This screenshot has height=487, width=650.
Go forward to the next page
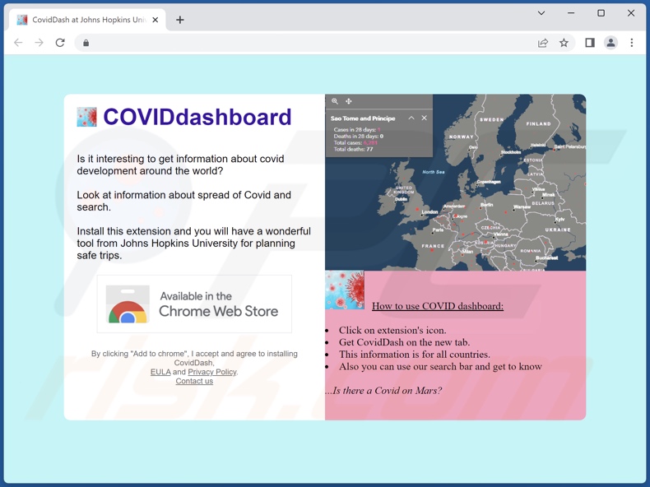click(x=39, y=43)
